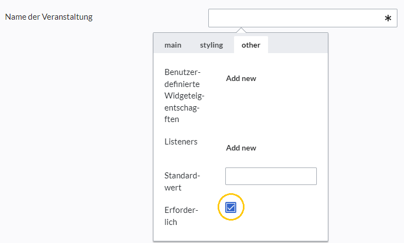Add new Benutzerdefinierte Widgeteigenschaften entry

point(241,78)
